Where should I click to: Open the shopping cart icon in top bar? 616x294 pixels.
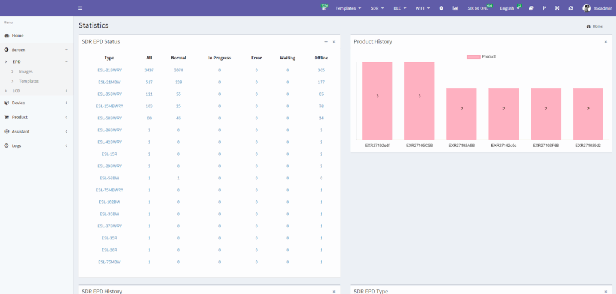323,8
